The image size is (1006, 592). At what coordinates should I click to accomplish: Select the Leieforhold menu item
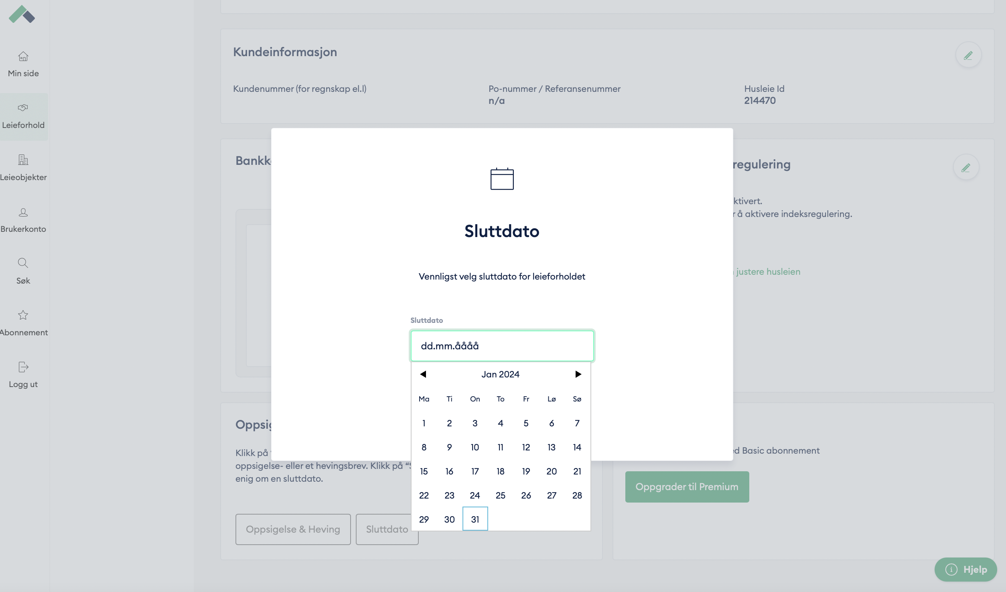[23, 117]
